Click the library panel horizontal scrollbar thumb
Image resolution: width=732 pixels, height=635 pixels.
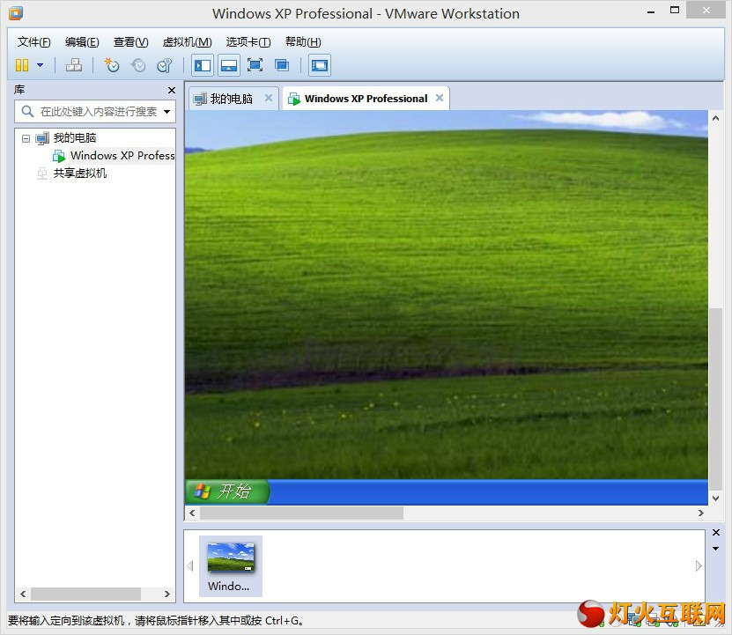coord(85,594)
